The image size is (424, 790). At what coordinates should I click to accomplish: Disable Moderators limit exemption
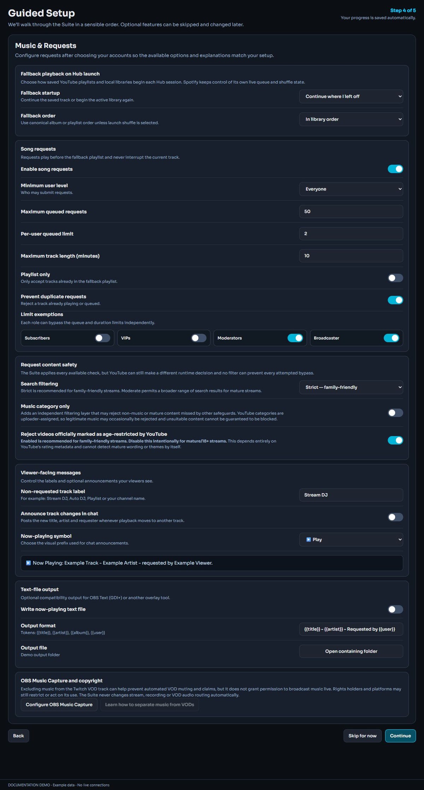pos(295,338)
